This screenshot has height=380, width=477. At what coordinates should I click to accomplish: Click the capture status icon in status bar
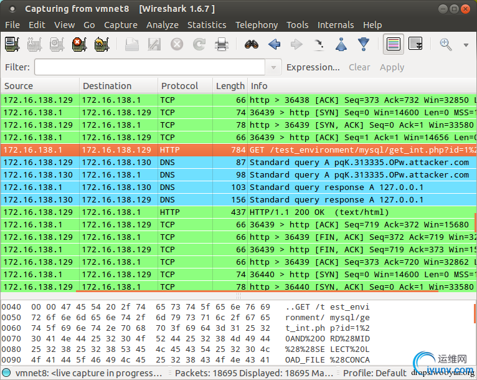(6, 373)
